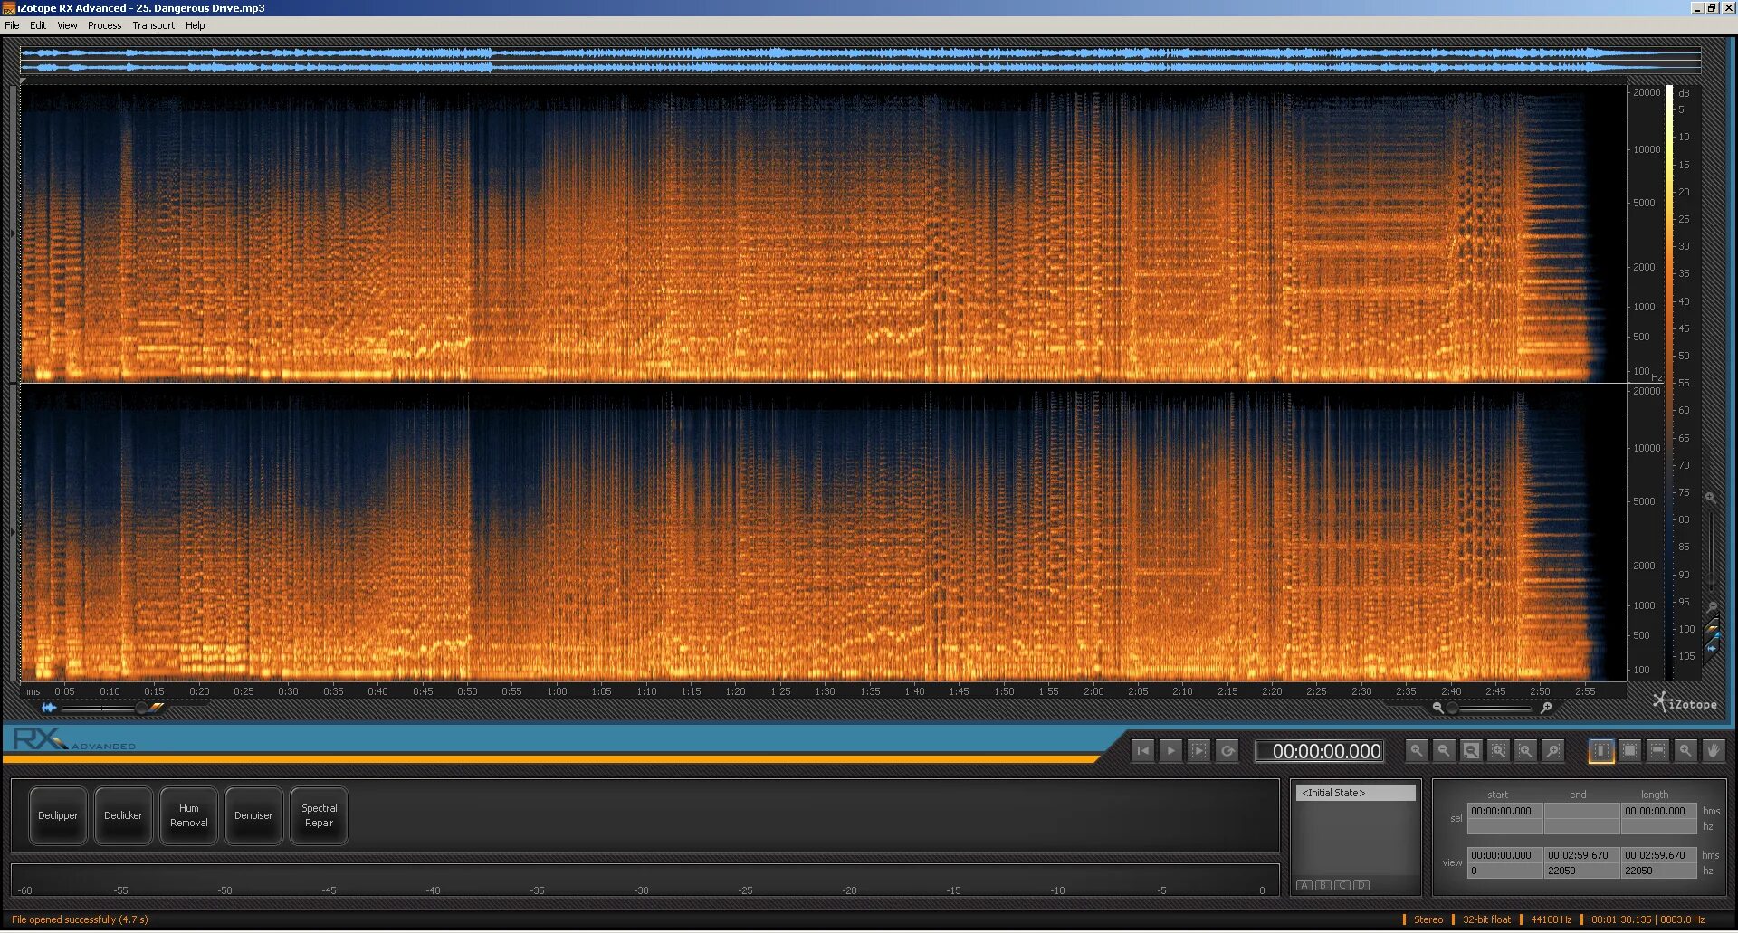1738x933 pixels.
Task: Toggle loop playback
Action: 1227,751
